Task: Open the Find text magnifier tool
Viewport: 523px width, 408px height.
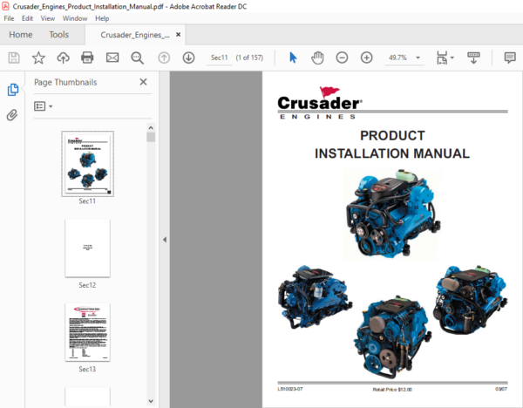Action: click(x=137, y=58)
